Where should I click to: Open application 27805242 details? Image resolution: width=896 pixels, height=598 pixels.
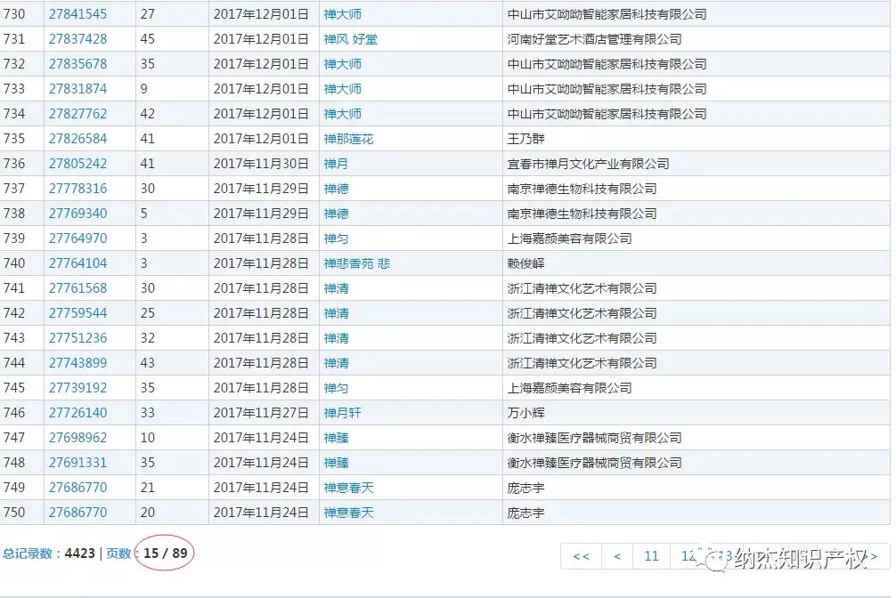click(77, 163)
